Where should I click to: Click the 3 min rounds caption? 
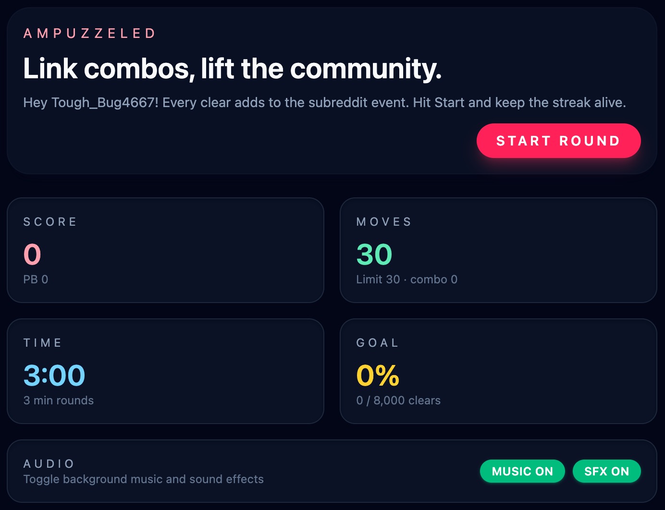[59, 400]
